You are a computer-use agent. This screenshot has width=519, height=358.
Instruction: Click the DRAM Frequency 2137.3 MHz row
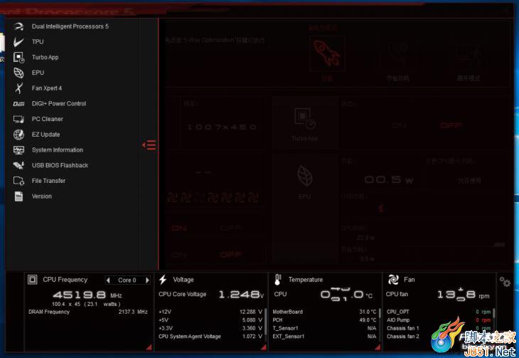[88, 312]
